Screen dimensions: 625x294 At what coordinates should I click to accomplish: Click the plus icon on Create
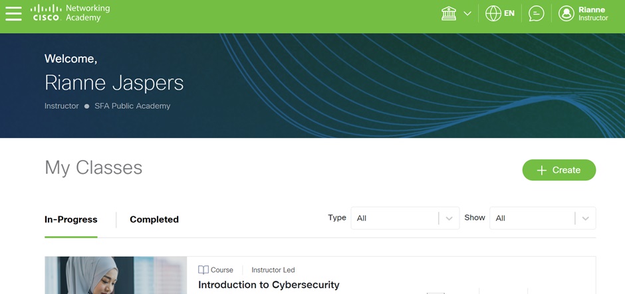point(541,170)
